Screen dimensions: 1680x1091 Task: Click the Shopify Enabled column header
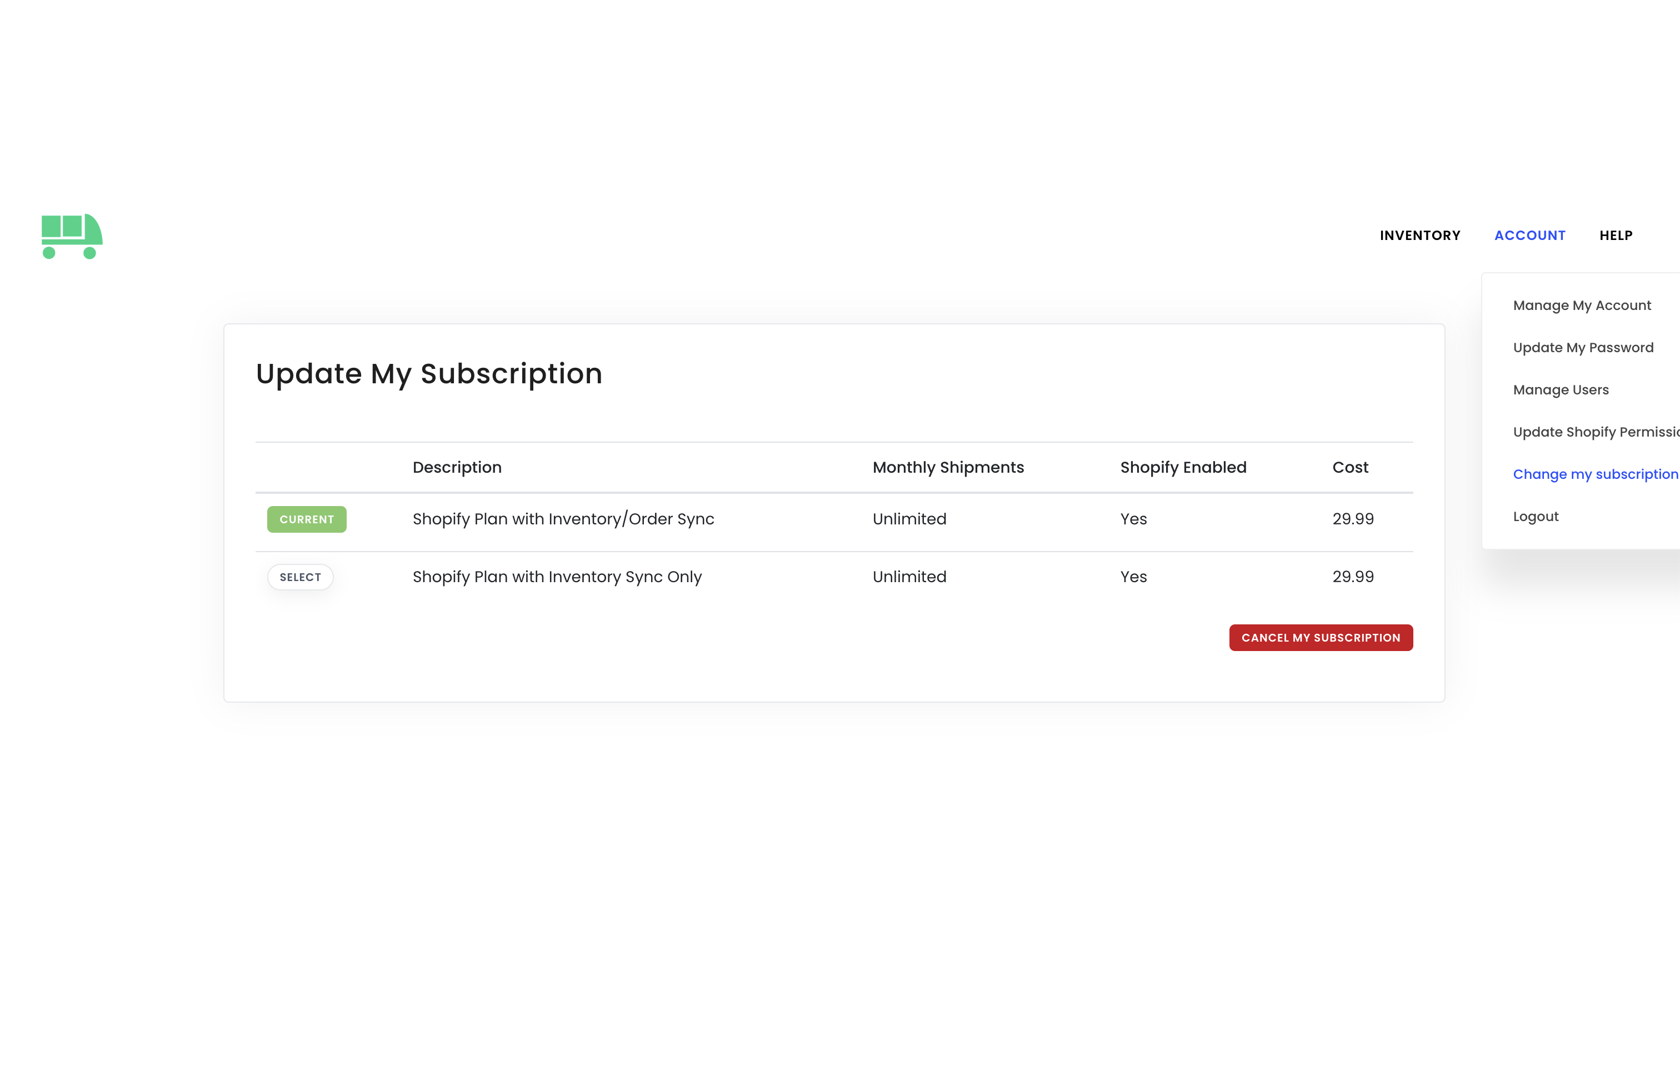click(x=1183, y=468)
